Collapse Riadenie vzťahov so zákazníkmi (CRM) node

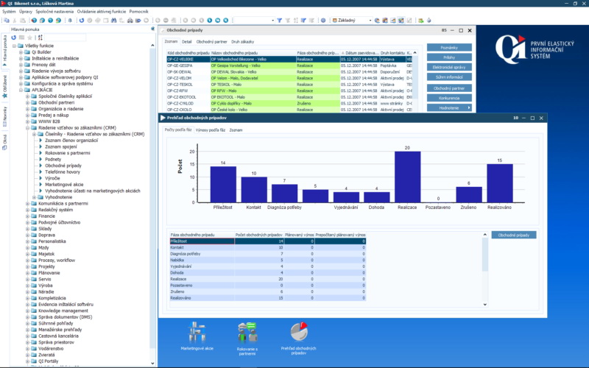(x=27, y=128)
